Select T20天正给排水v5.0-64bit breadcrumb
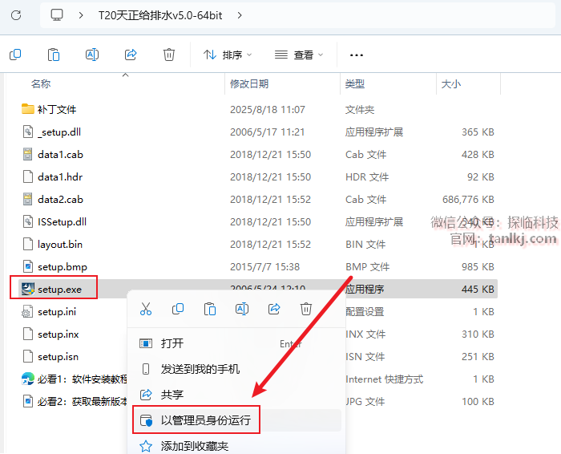Image resolution: width=561 pixels, height=454 pixels. pyautogui.click(x=160, y=15)
